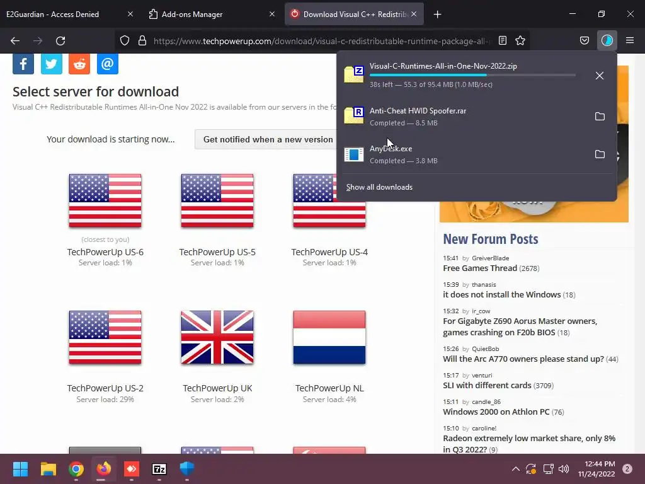Choose TechPowerUp NL server flag
Viewport: 645px width, 484px height.
(329, 338)
